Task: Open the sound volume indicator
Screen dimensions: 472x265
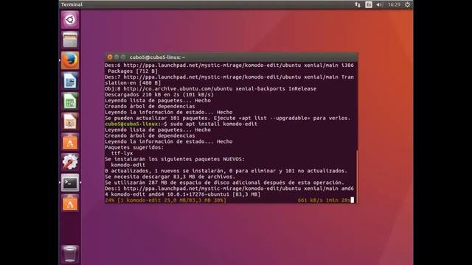Action: coord(379,4)
